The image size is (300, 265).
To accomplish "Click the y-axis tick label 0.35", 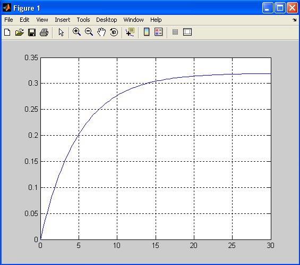I will pyautogui.click(x=31, y=57).
